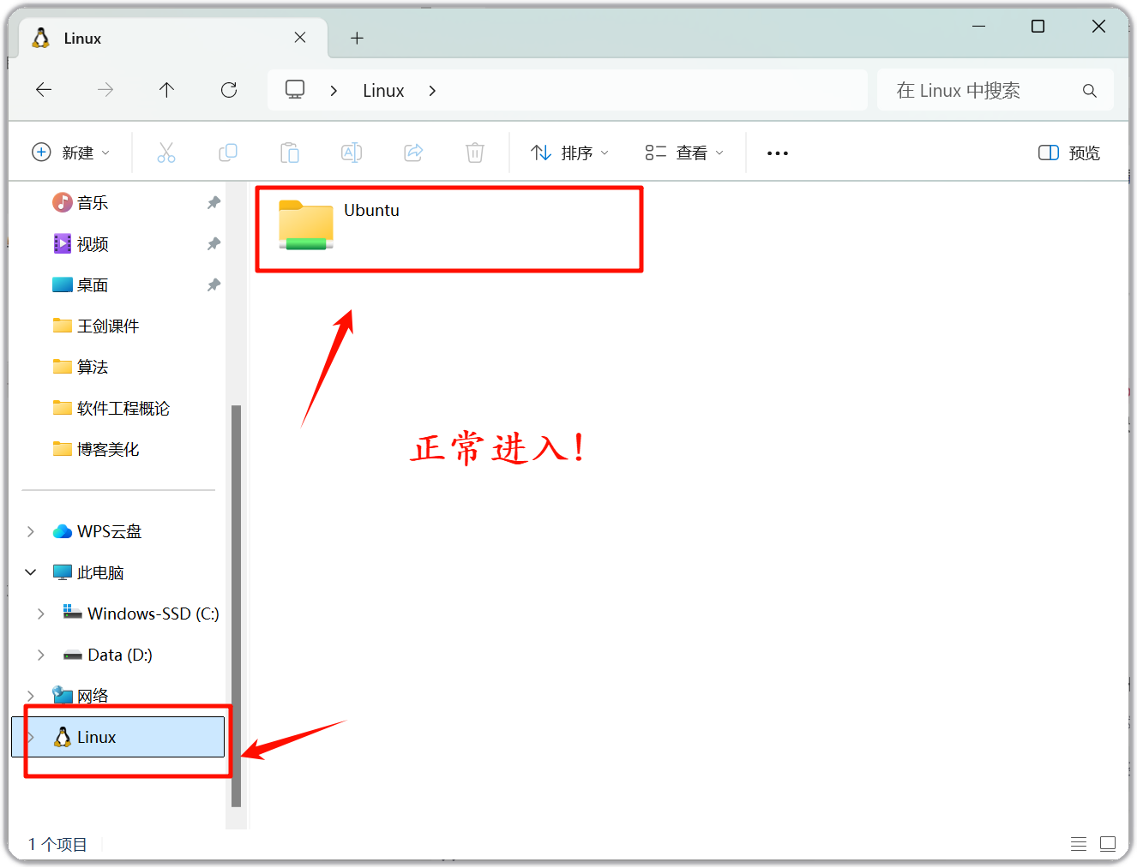Click the Rename icon in toolbar
Viewport: 1137px width, 868px height.
tap(352, 153)
